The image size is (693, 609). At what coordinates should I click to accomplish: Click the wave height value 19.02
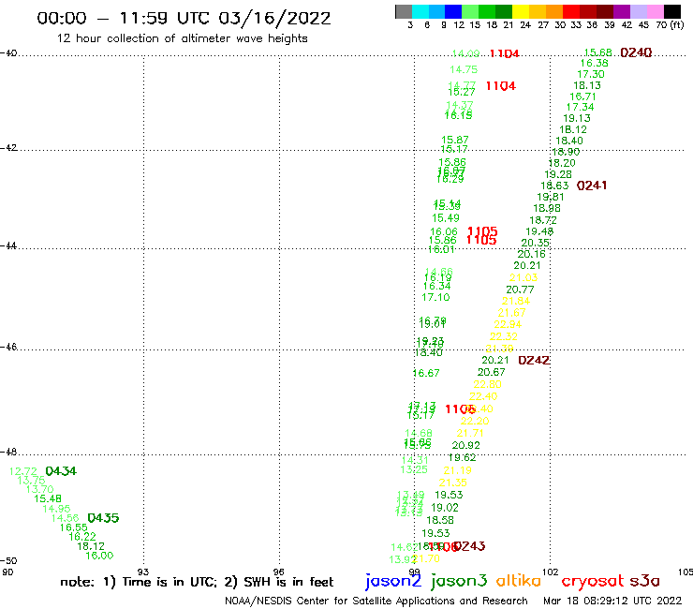click(445, 508)
